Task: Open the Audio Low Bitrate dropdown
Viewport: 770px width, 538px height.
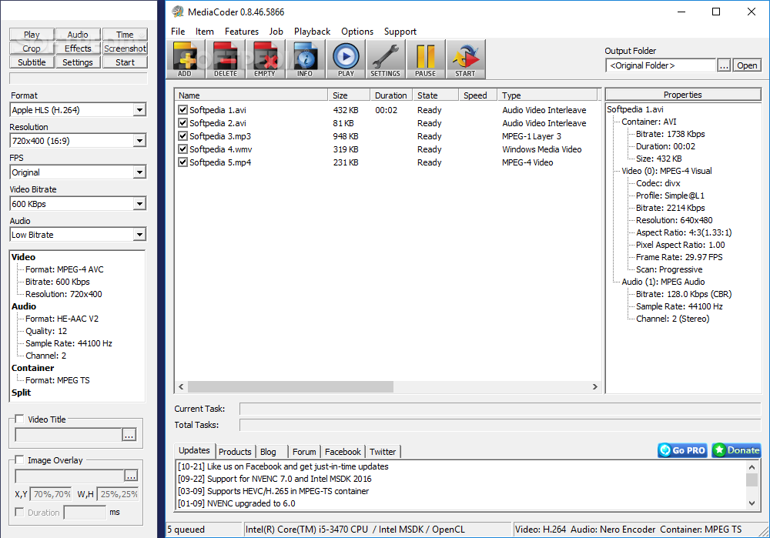Action: [x=139, y=235]
